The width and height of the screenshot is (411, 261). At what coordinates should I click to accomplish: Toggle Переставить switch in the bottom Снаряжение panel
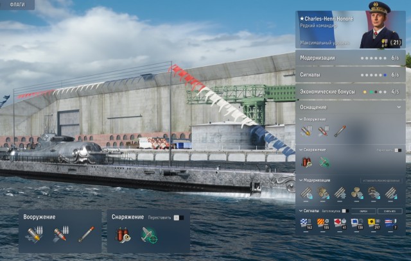(x=179, y=218)
